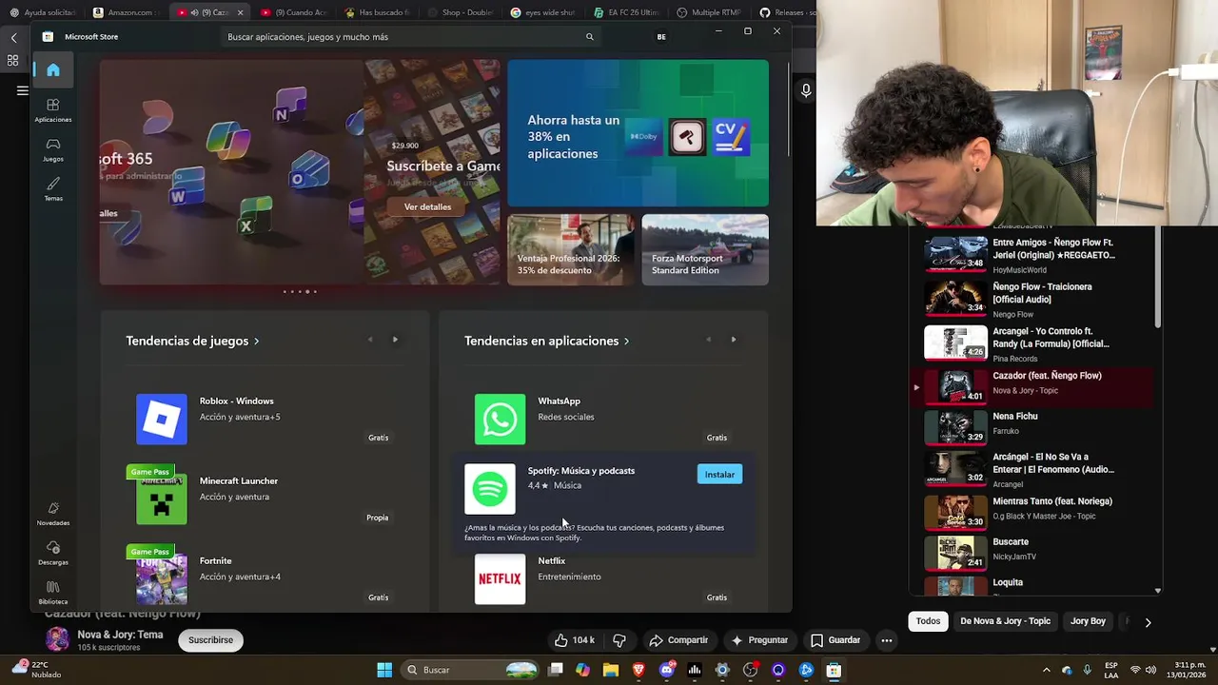Open Brave browser from the taskbar
The width and height of the screenshot is (1218, 685).
[x=638, y=670]
